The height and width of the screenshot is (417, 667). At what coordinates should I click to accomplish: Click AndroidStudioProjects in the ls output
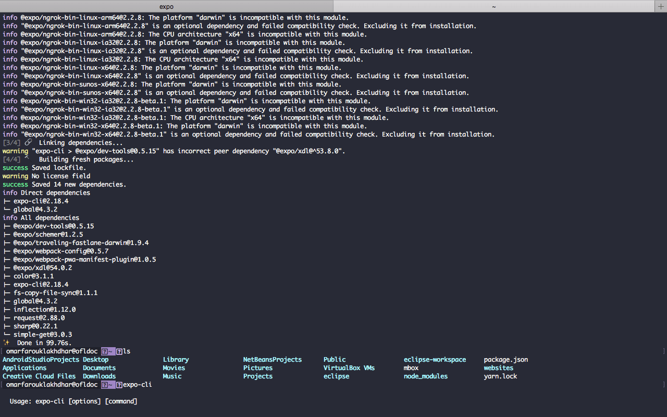[x=41, y=360]
